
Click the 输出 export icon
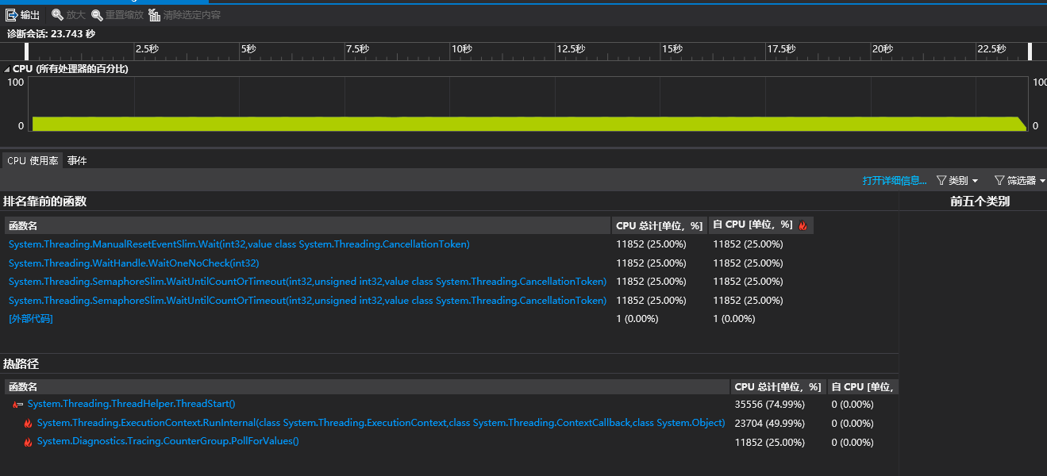point(12,15)
